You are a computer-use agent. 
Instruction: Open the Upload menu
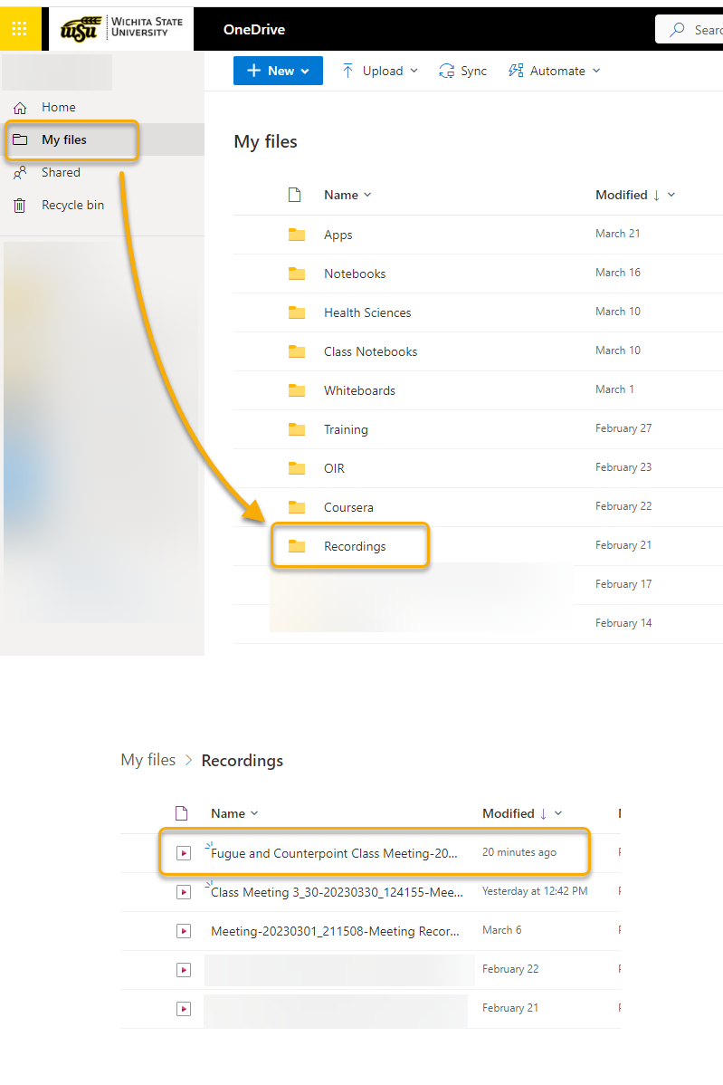click(380, 71)
